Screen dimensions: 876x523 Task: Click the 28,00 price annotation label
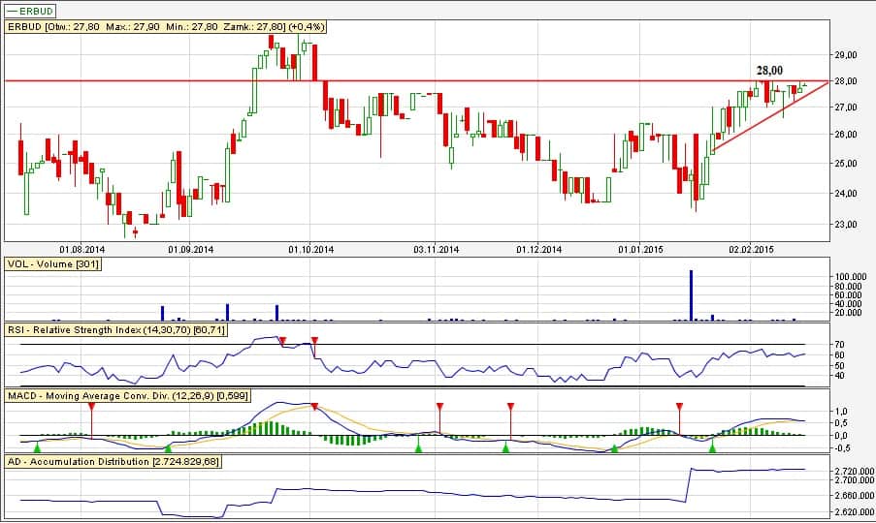pos(769,71)
